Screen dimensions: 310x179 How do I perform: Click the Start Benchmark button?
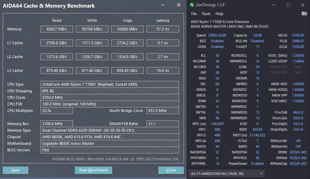tap(94, 170)
